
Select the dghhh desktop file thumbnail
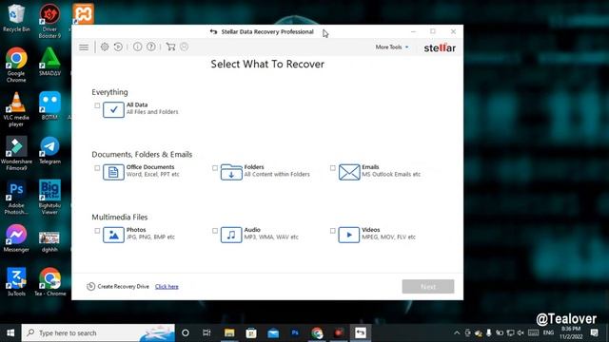click(x=49, y=242)
